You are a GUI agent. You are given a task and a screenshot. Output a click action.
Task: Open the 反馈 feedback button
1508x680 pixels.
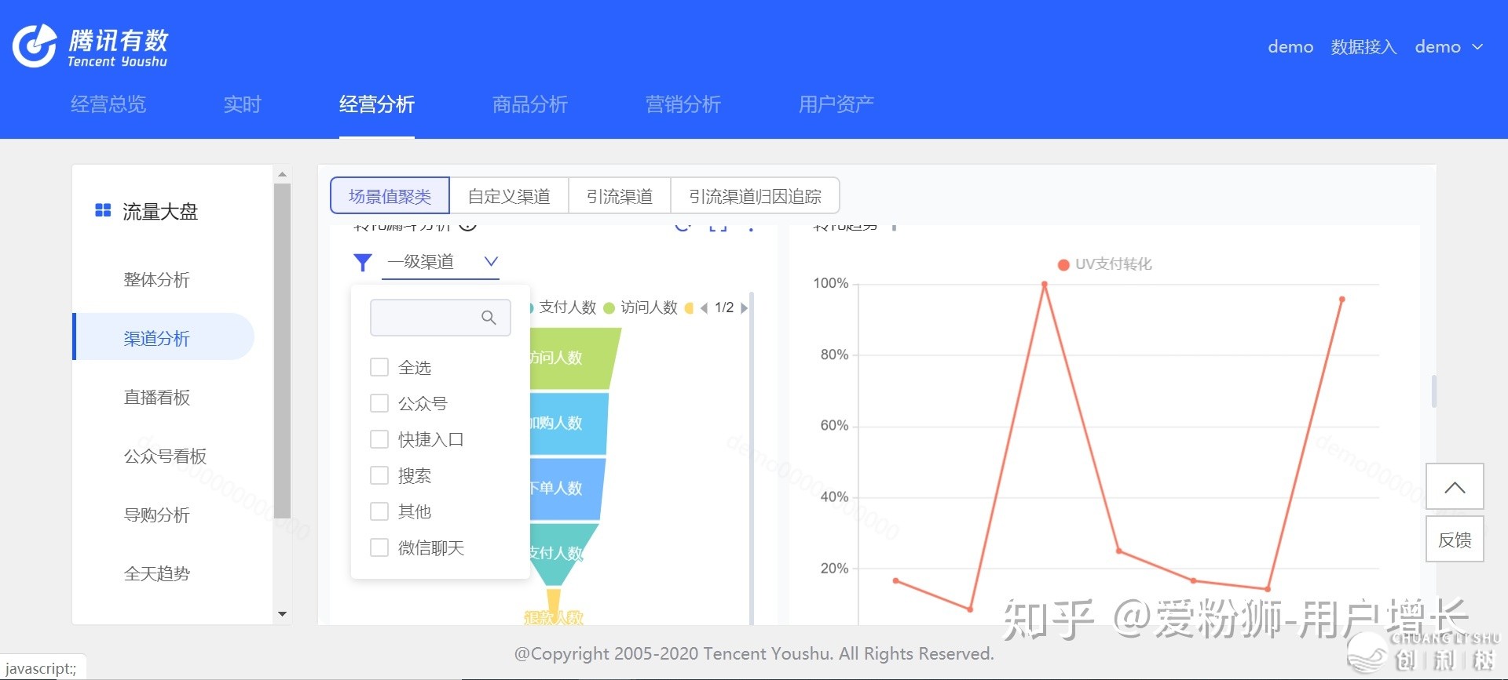click(1454, 540)
